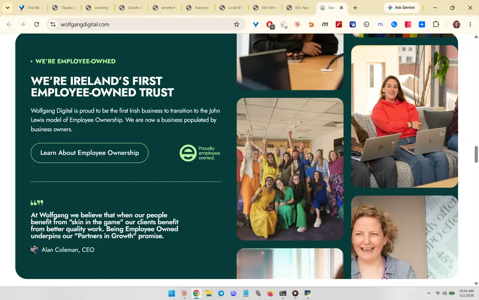Image resolution: width=479 pixels, height=300 pixels.
Task: Open the Terminal from taskbar
Action: point(283,293)
